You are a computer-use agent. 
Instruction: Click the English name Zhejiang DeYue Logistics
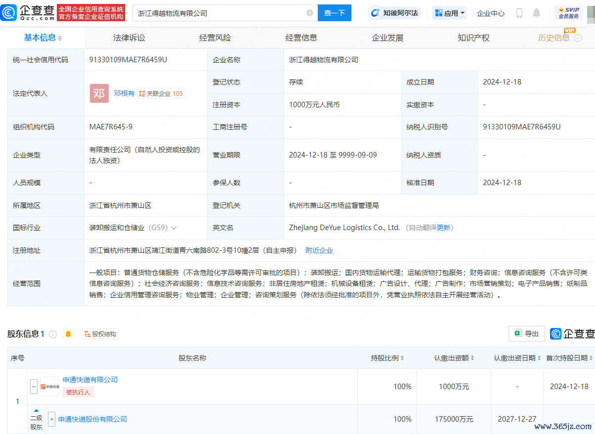pyautogui.click(x=344, y=228)
